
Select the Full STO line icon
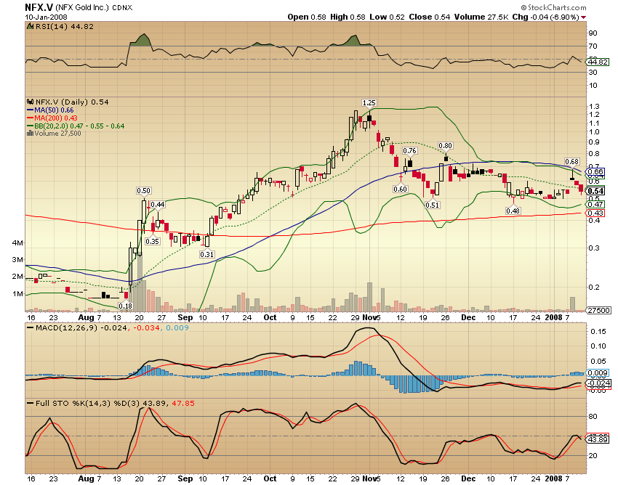coord(30,403)
